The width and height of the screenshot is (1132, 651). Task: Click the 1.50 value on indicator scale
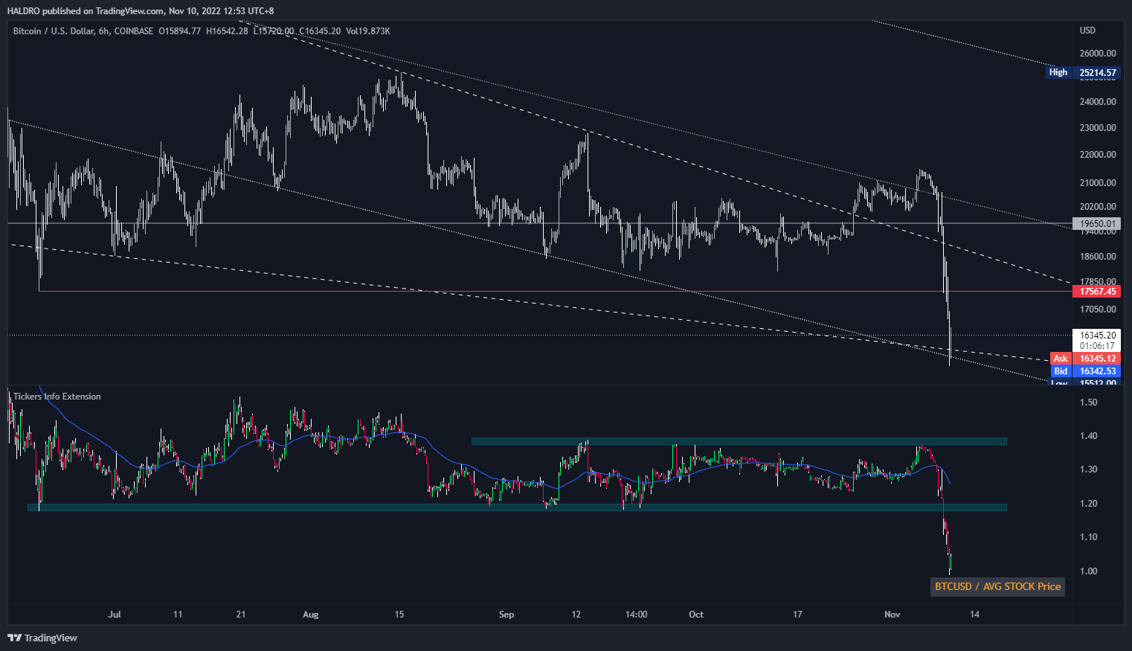1088,403
